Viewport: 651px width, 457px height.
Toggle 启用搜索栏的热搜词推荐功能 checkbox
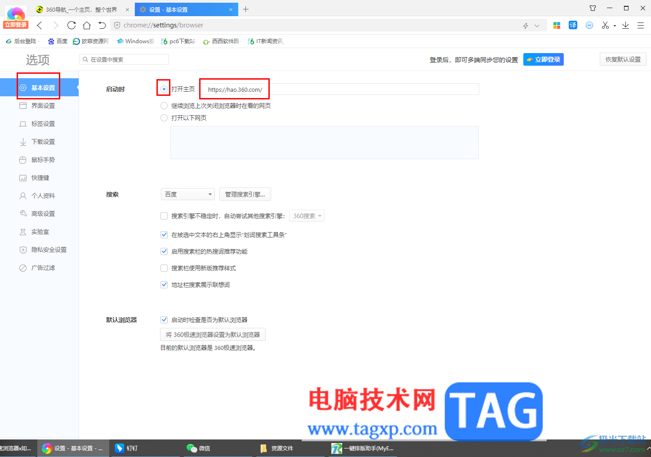coord(164,251)
